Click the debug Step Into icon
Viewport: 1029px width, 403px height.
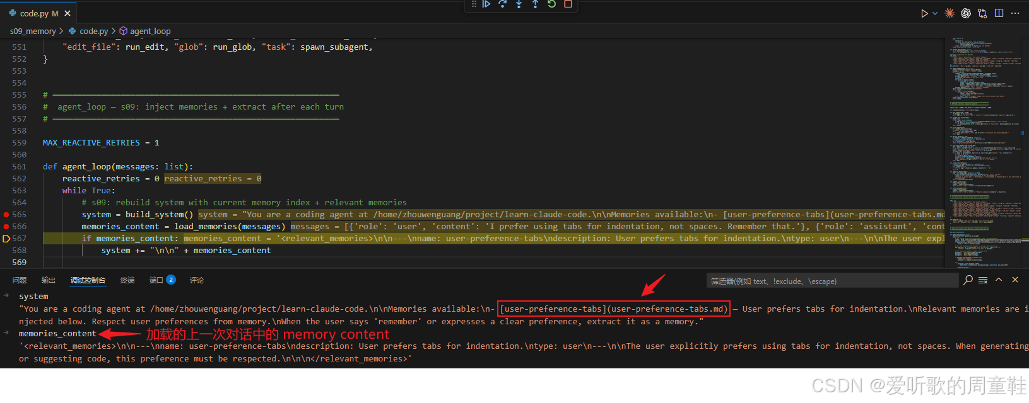coord(519,4)
